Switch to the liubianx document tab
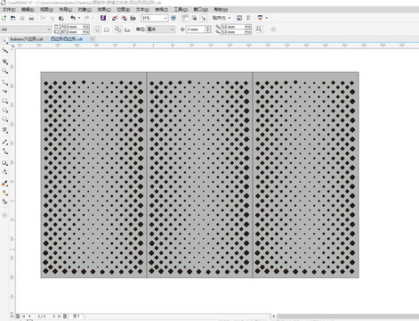This screenshot has width=419, height=321. click(27, 39)
